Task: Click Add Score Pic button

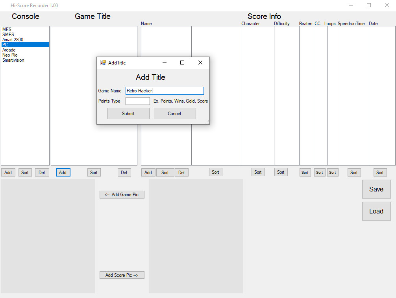Action: pyautogui.click(x=122, y=275)
